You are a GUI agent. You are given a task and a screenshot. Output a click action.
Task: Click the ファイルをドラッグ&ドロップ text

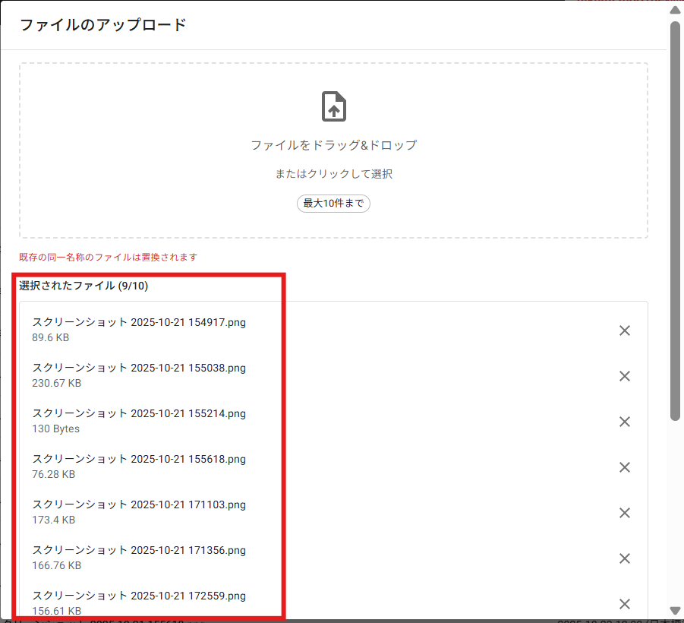point(334,145)
